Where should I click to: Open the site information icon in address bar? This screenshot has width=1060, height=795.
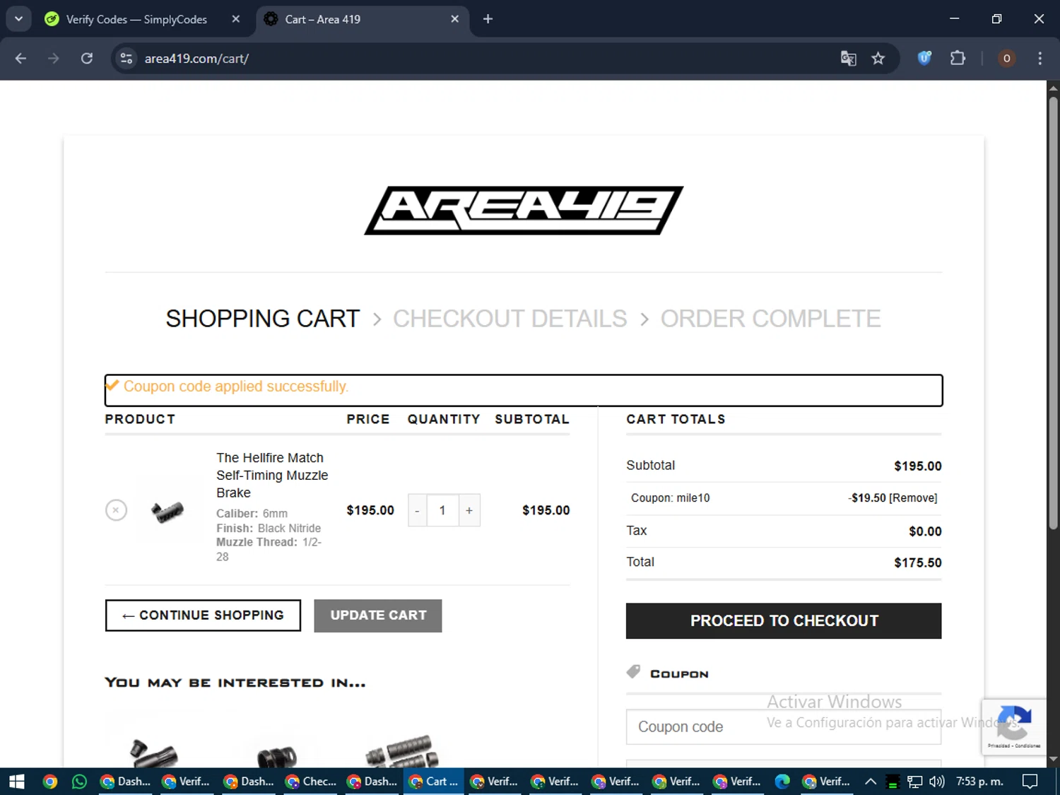pos(126,59)
